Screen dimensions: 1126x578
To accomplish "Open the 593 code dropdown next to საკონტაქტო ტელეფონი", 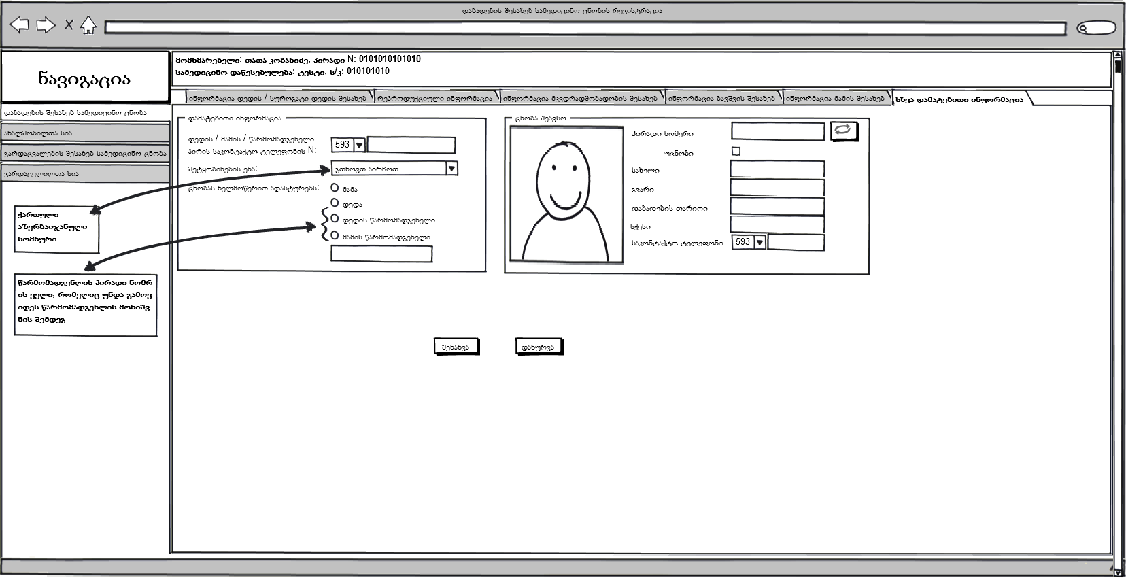I will (x=760, y=242).
